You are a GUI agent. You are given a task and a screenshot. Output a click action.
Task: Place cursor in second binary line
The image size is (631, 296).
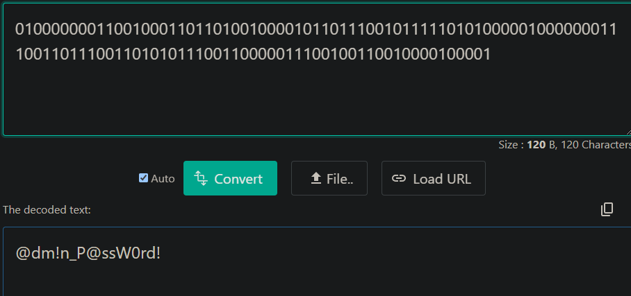tap(250, 54)
